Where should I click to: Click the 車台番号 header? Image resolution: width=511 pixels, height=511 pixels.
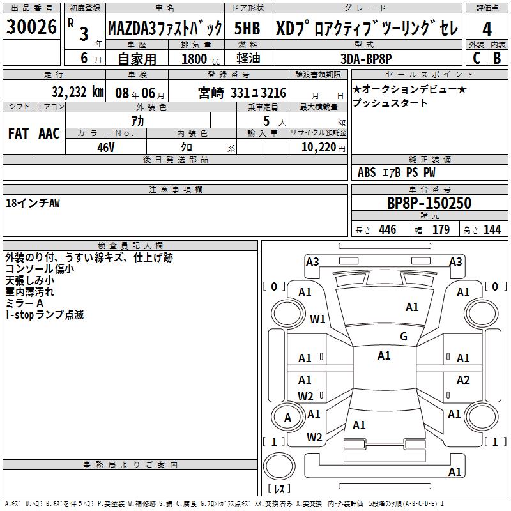[x=429, y=189]
